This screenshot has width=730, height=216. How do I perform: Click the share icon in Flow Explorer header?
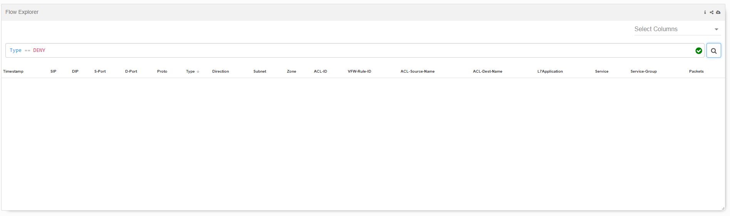click(712, 12)
